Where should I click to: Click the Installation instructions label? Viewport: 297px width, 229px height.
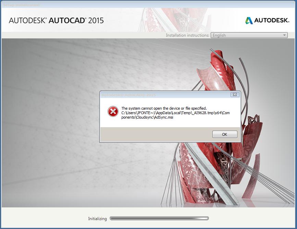pos(187,35)
